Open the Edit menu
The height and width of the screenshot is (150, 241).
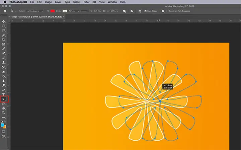click(x=39, y=2)
